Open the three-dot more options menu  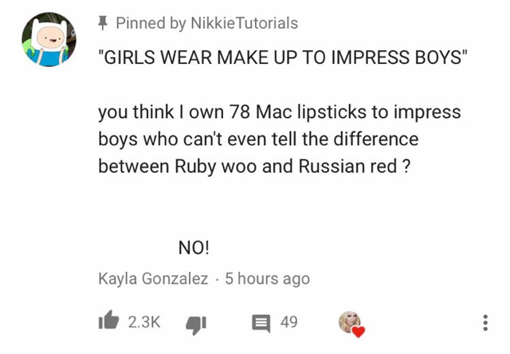[486, 322]
